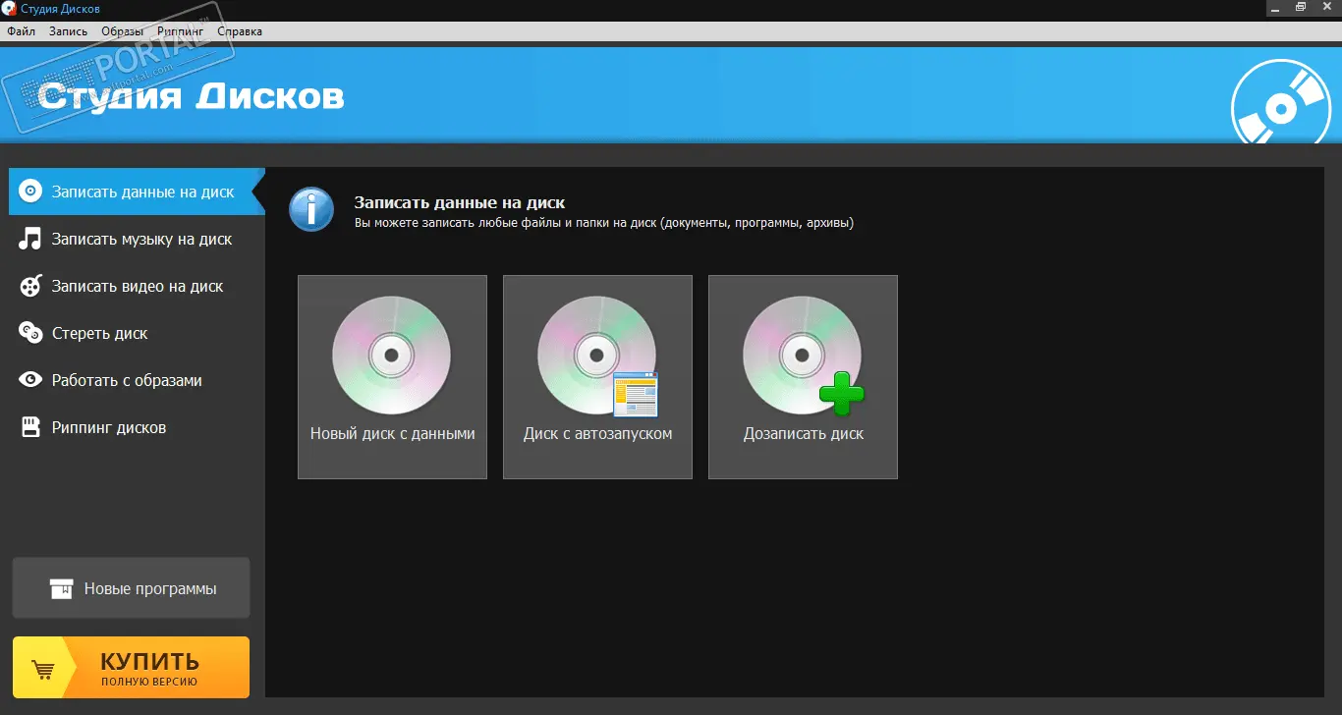Click the Риппинг дисков sidebar icon
The width and height of the screenshot is (1342, 715).
[31, 427]
